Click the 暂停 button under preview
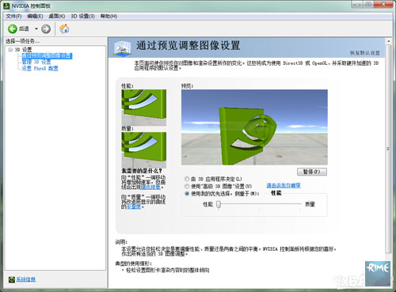The height and width of the screenshot is (292, 396). (x=312, y=172)
